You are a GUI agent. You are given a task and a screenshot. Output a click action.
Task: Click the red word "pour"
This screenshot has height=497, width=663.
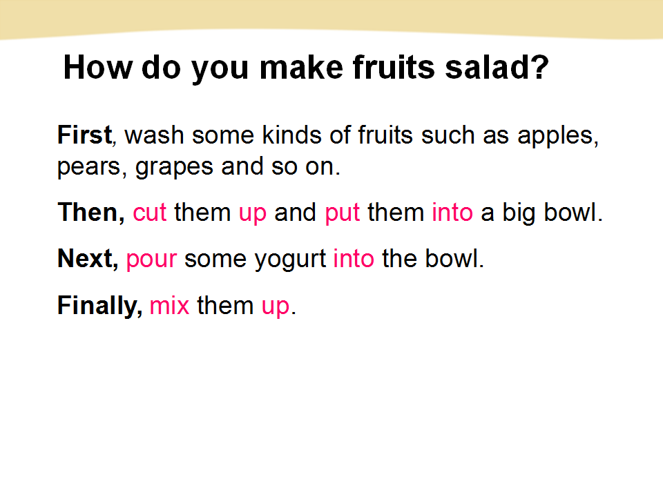152,260
